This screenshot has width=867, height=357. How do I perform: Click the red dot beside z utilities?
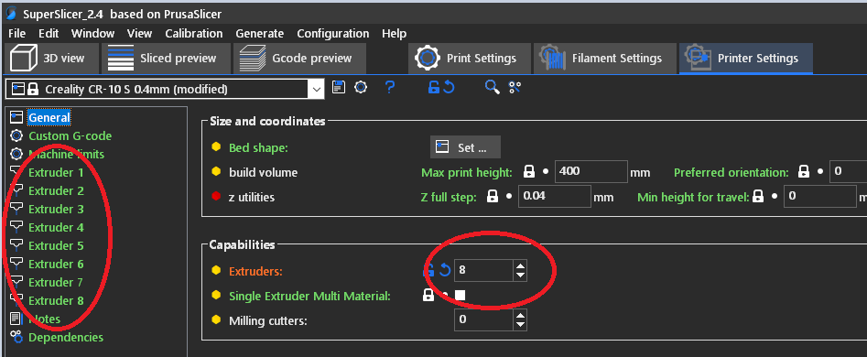click(216, 197)
